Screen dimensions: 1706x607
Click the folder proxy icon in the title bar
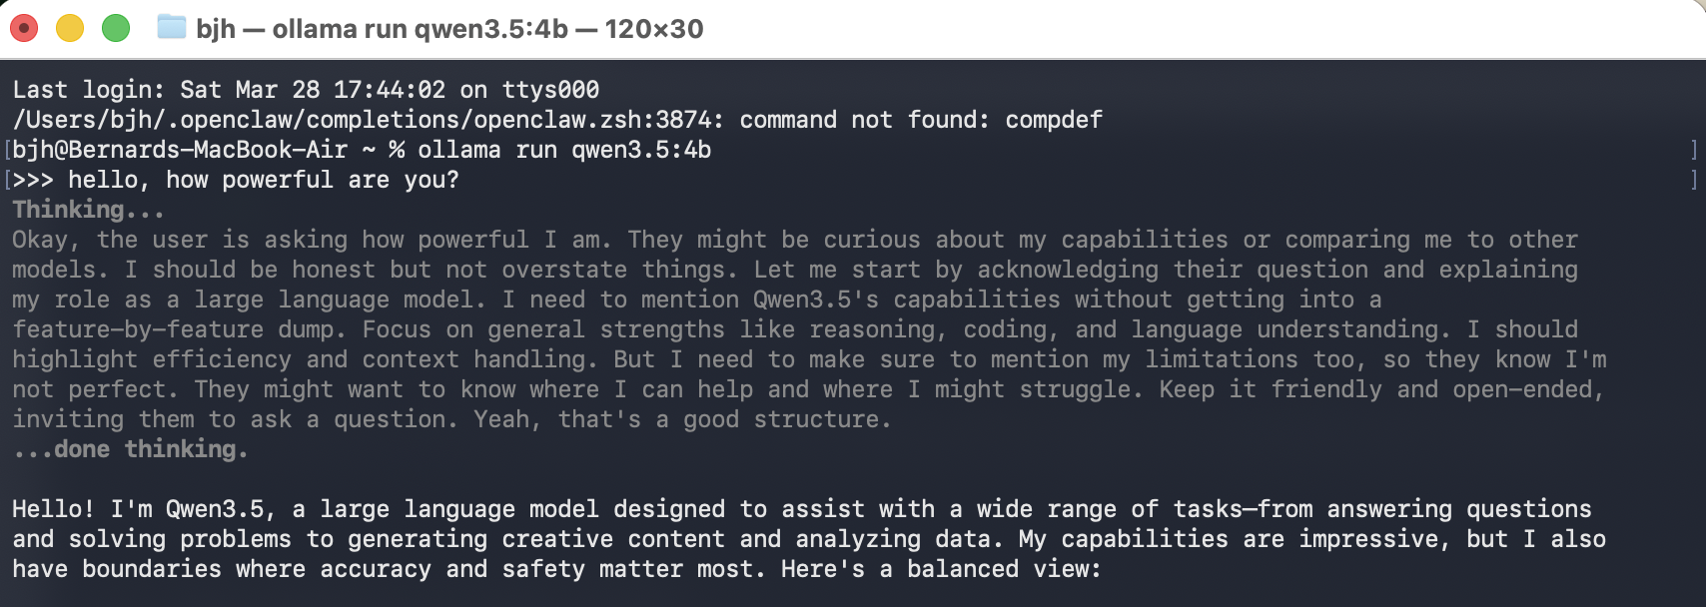coord(172,30)
